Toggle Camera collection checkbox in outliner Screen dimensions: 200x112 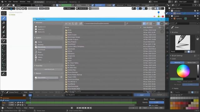[195, 16]
